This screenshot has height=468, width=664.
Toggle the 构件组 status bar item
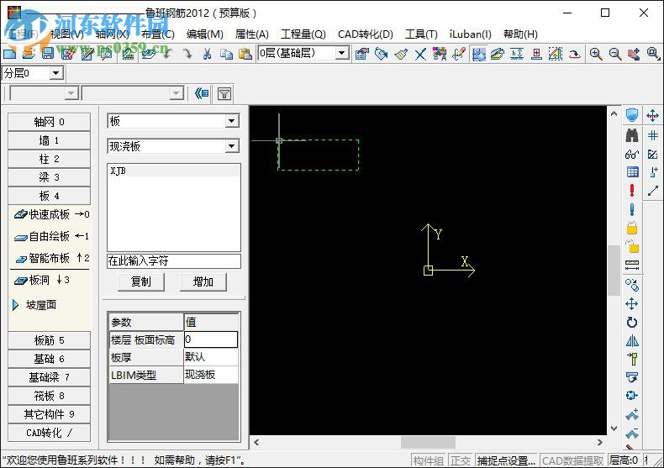coord(429,460)
